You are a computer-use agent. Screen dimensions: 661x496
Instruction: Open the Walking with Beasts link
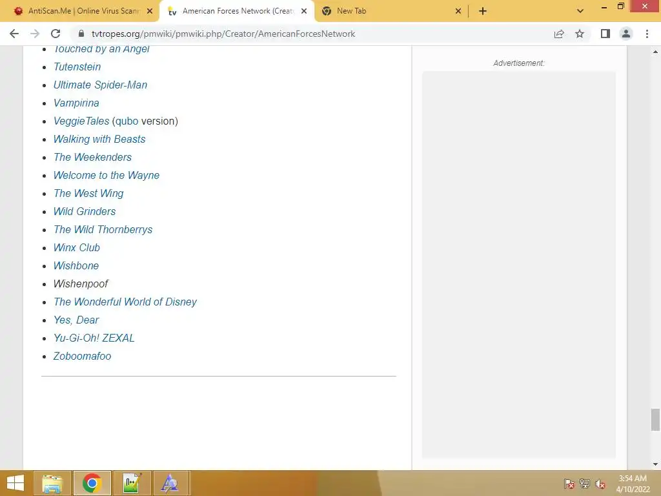[99, 139]
